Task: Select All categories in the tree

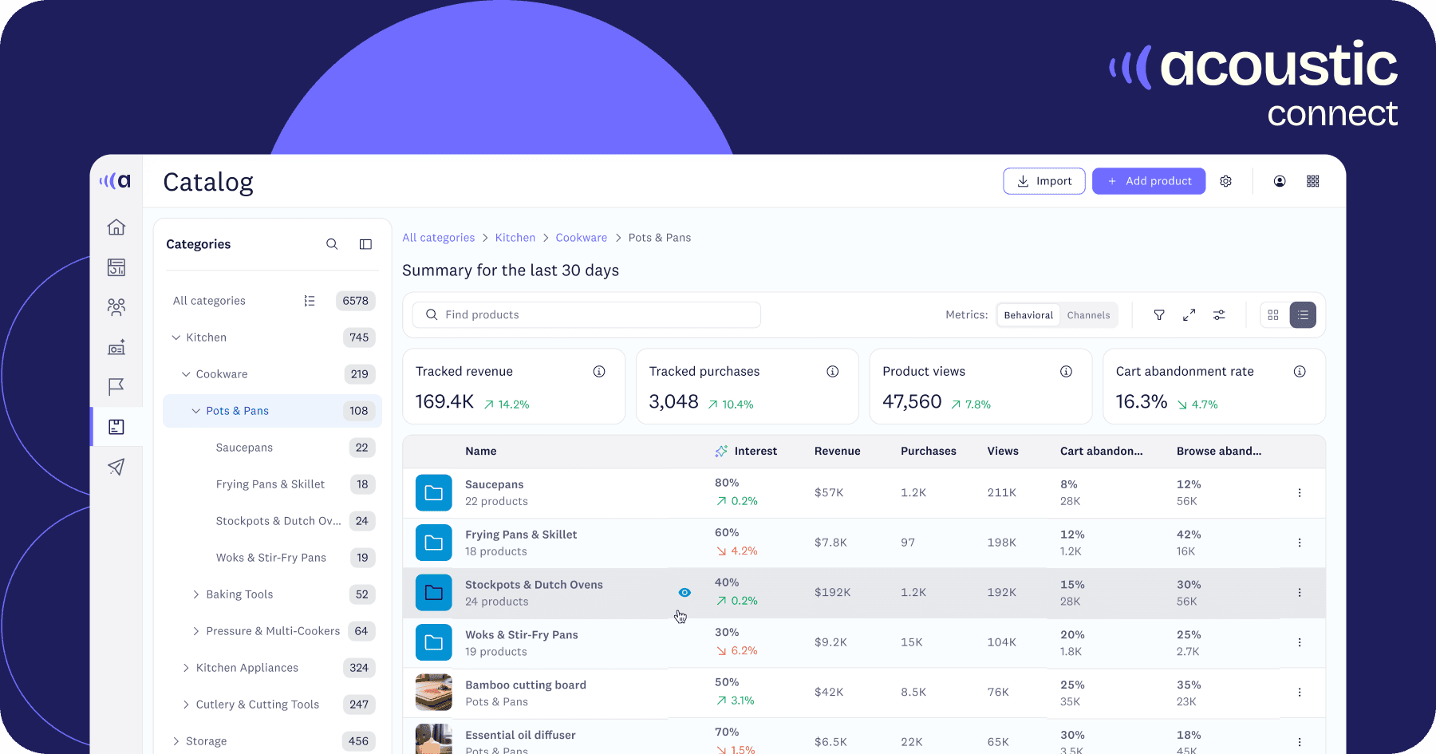Action: coord(209,301)
